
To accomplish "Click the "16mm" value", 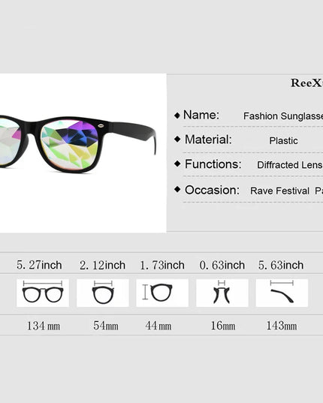I will (x=223, y=326).
